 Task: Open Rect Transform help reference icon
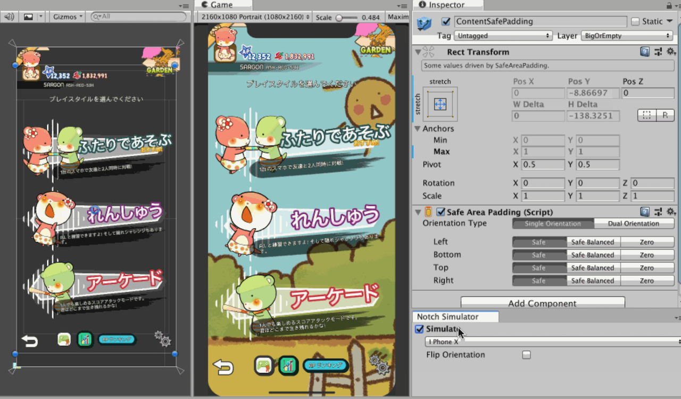[645, 52]
